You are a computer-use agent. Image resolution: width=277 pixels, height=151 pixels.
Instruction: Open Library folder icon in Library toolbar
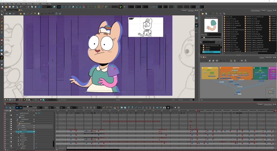(203, 13)
